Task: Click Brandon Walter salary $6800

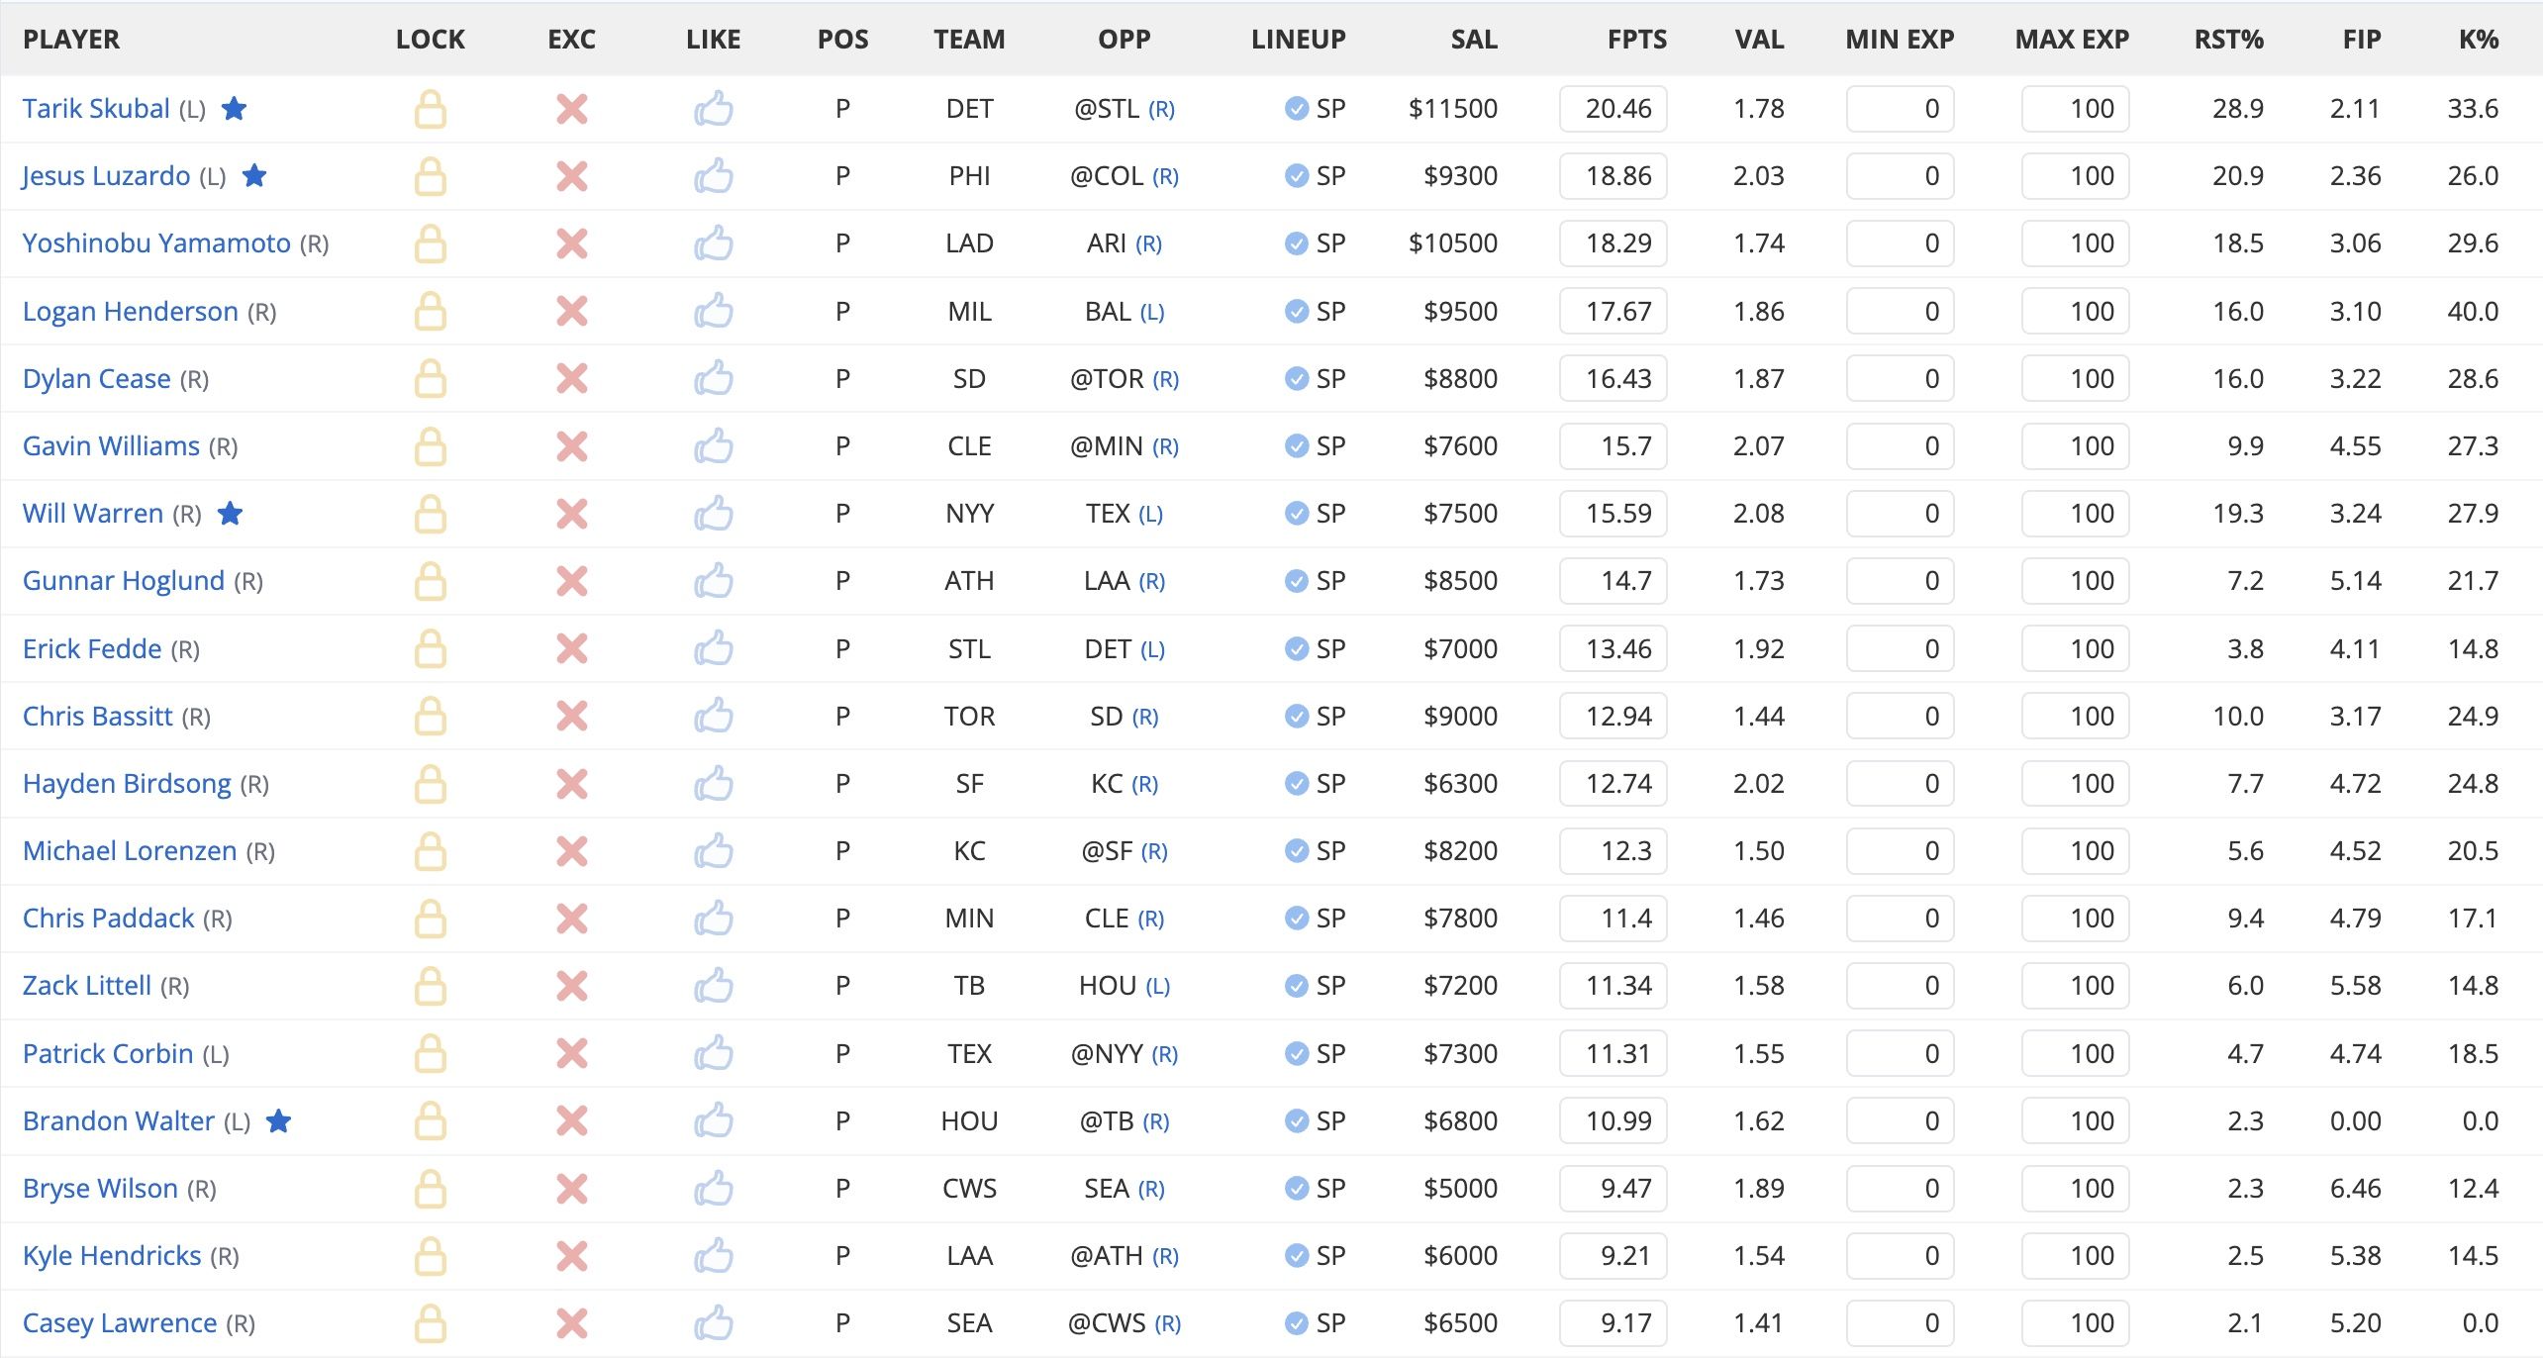Action: (x=1460, y=1120)
